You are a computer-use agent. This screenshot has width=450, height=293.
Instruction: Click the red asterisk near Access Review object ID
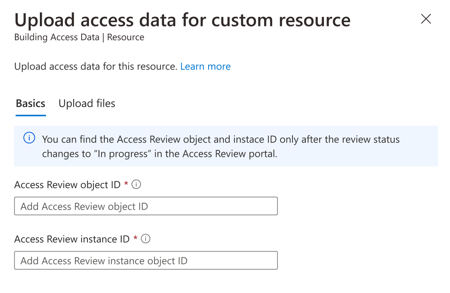(x=126, y=184)
